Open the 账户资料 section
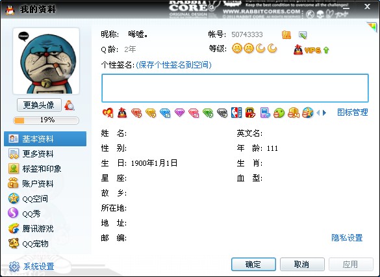The image size is (380, 277). (x=45, y=183)
